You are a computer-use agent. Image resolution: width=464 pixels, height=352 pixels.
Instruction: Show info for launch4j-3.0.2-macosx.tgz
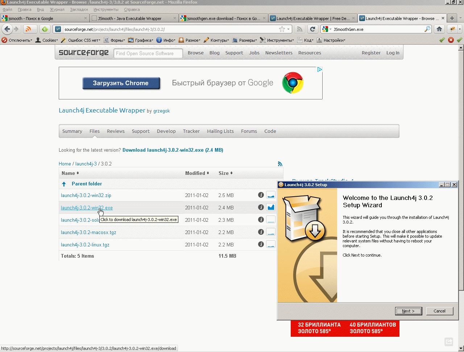pos(261,232)
